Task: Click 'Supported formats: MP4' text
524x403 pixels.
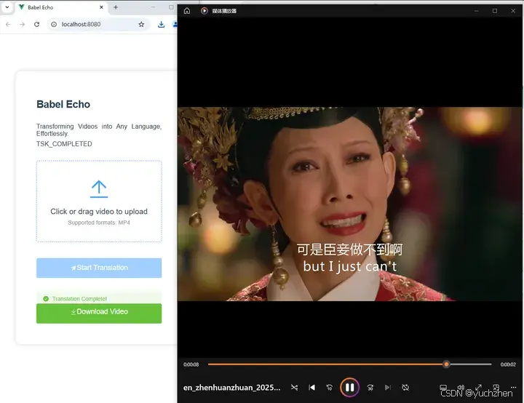Action: point(99,223)
